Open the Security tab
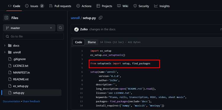 [x=141, y=6]
